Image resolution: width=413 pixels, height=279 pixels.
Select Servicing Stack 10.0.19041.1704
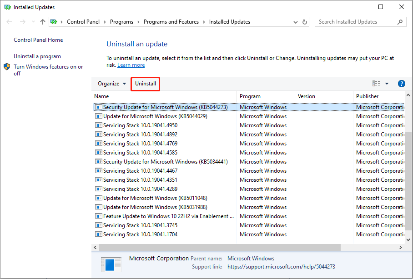coord(249,234)
